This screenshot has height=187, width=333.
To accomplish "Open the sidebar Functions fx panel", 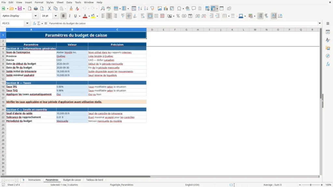I will (328, 64).
